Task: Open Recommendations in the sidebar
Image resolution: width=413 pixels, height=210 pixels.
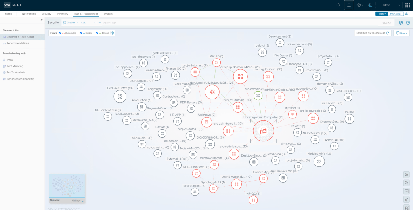Action: coord(18,43)
